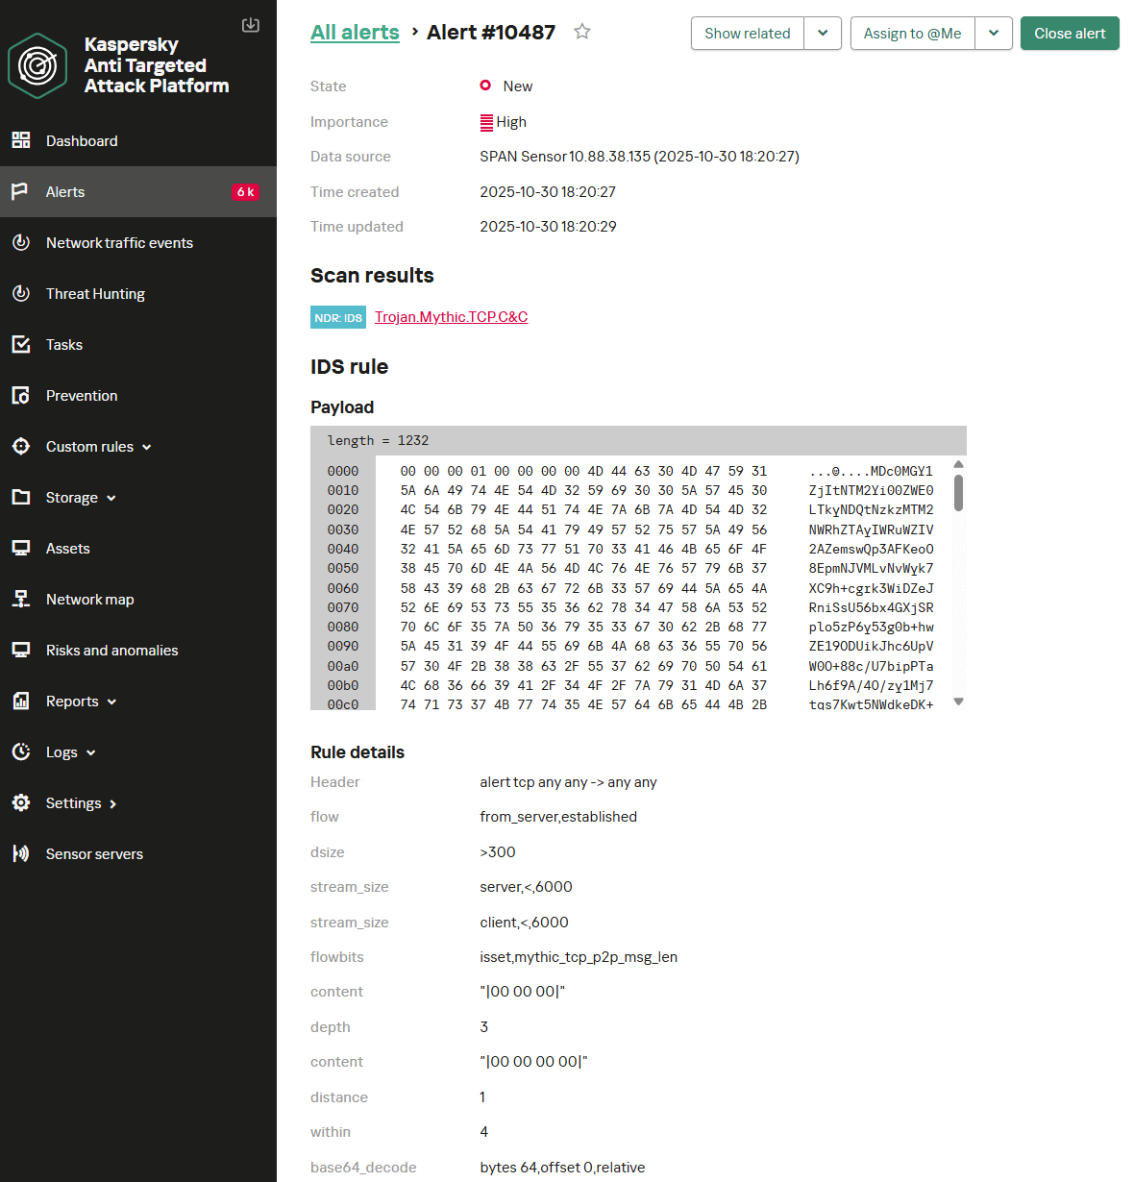This screenshot has width=1134, height=1182.
Task: Open the Show related dropdown arrow
Action: (823, 33)
